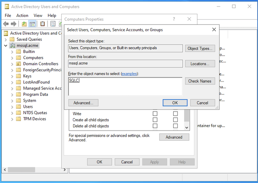
Task: Click the LostAndFound folder icon
Action: (x=18, y=82)
